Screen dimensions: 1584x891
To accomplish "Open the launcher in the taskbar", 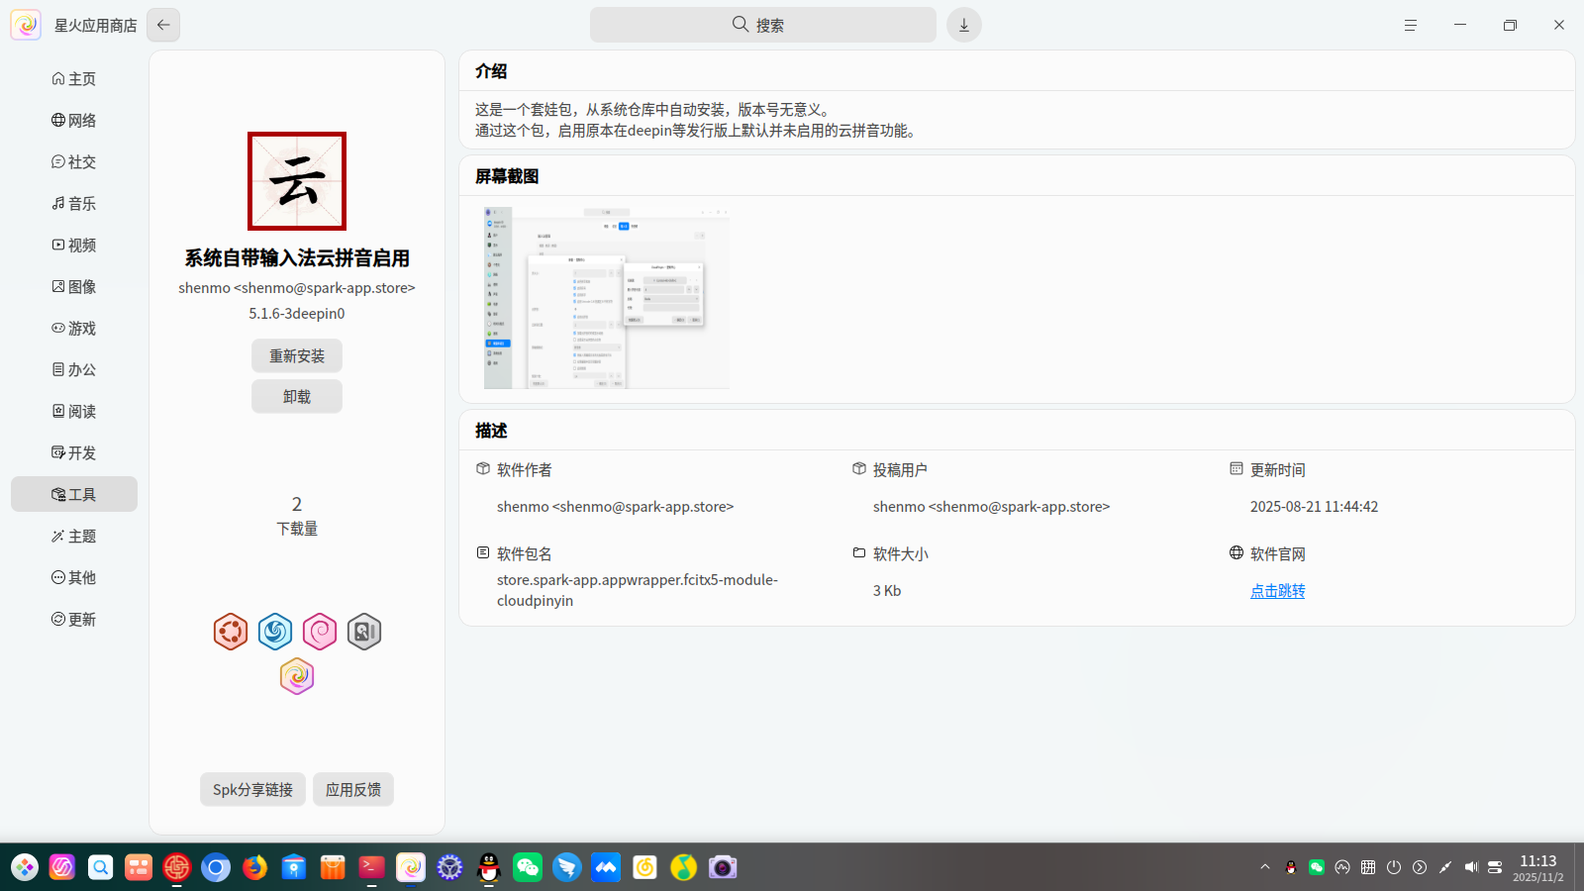I will [x=25, y=867].
